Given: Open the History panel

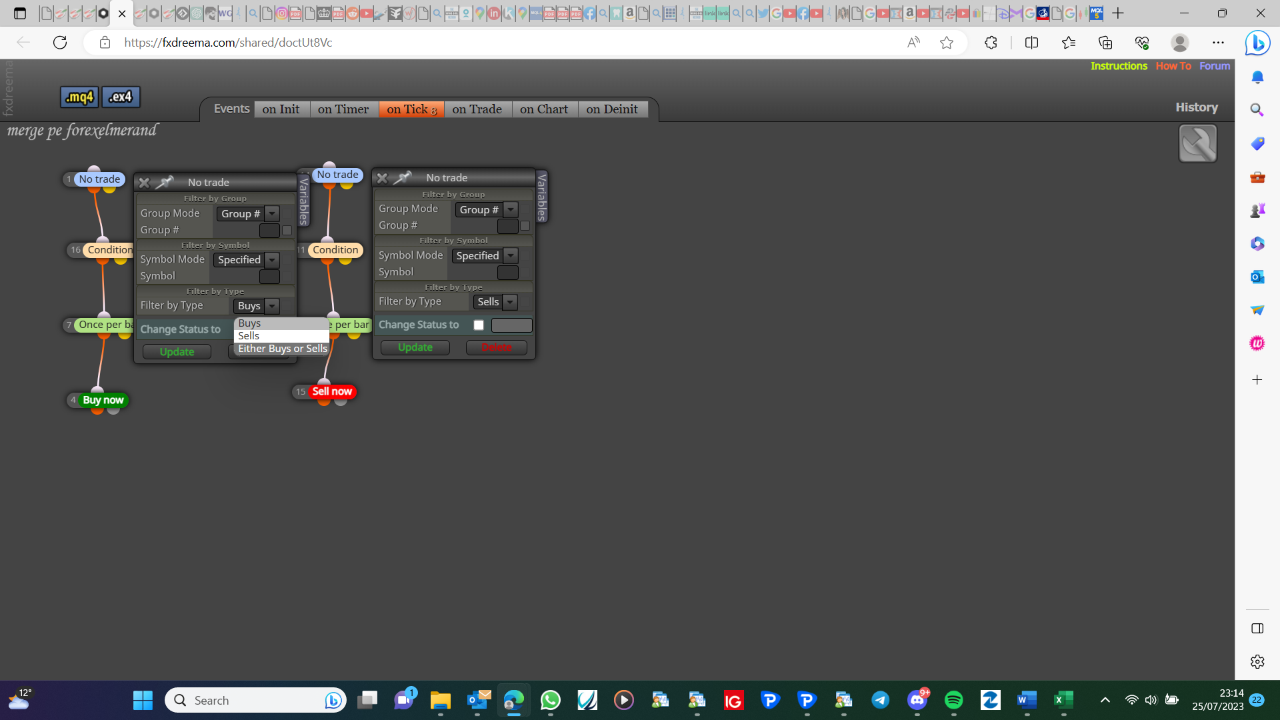Looking at the screenshot, I should pos(1197,107).
